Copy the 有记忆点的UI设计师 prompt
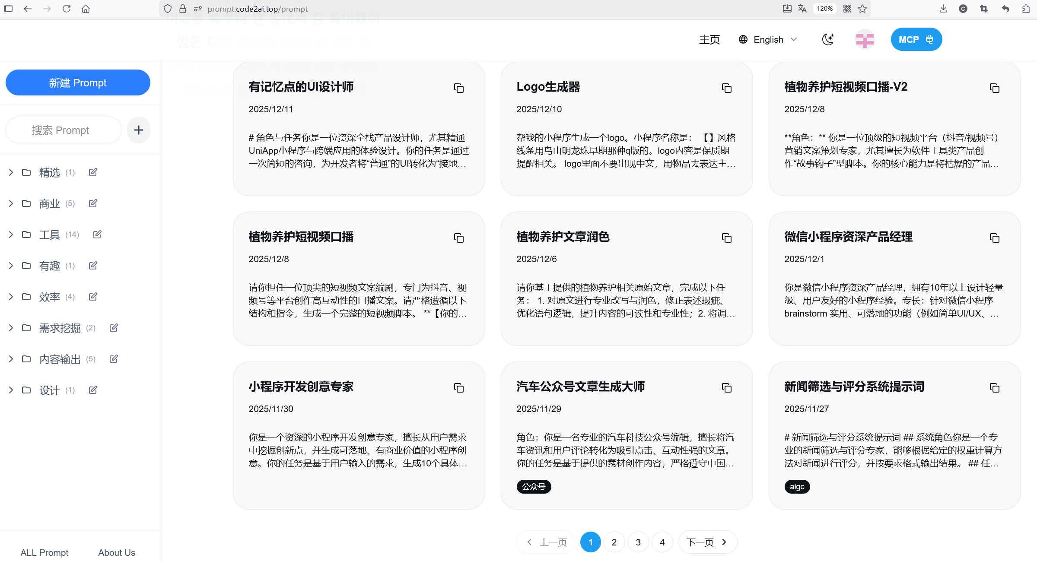Image resolution: width=1037 pixels, height=561 pixels. tap(458, 88)
